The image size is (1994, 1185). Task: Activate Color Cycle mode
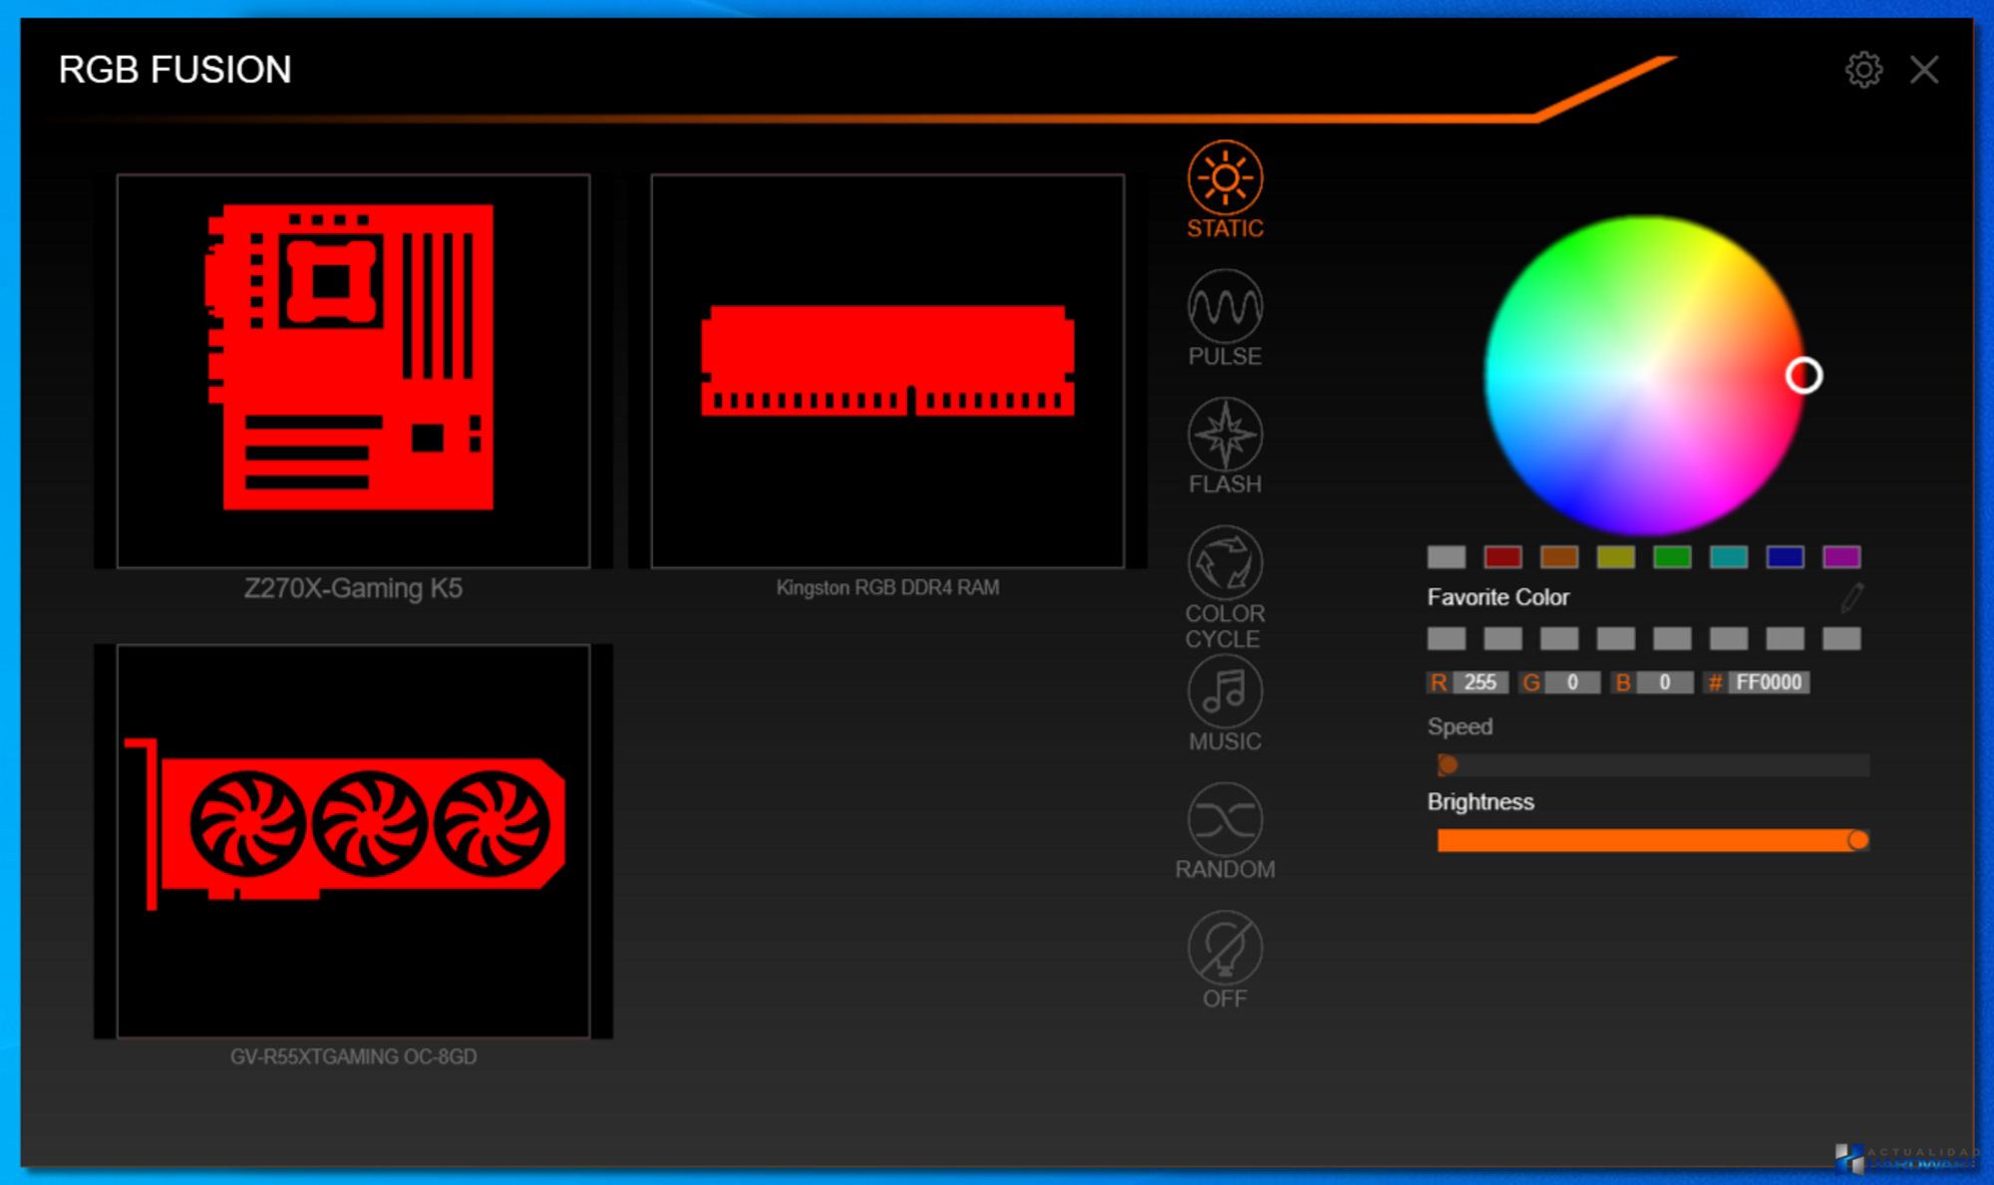(x=1224, y=563)
